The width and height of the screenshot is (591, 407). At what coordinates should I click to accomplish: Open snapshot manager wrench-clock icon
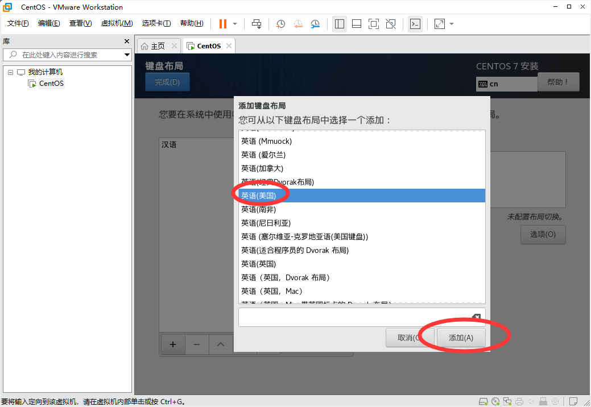315,24
